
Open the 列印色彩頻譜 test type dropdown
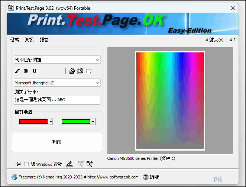pyautogui.click(x=57, y=59)
